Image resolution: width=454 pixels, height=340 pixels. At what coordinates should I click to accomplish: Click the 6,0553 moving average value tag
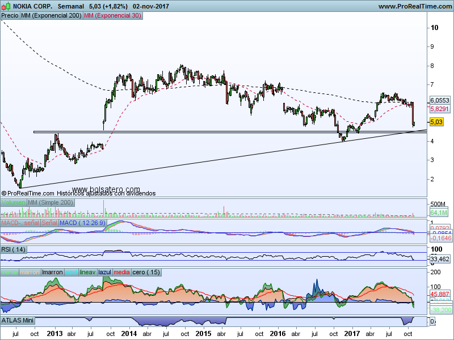coord(439,99)
